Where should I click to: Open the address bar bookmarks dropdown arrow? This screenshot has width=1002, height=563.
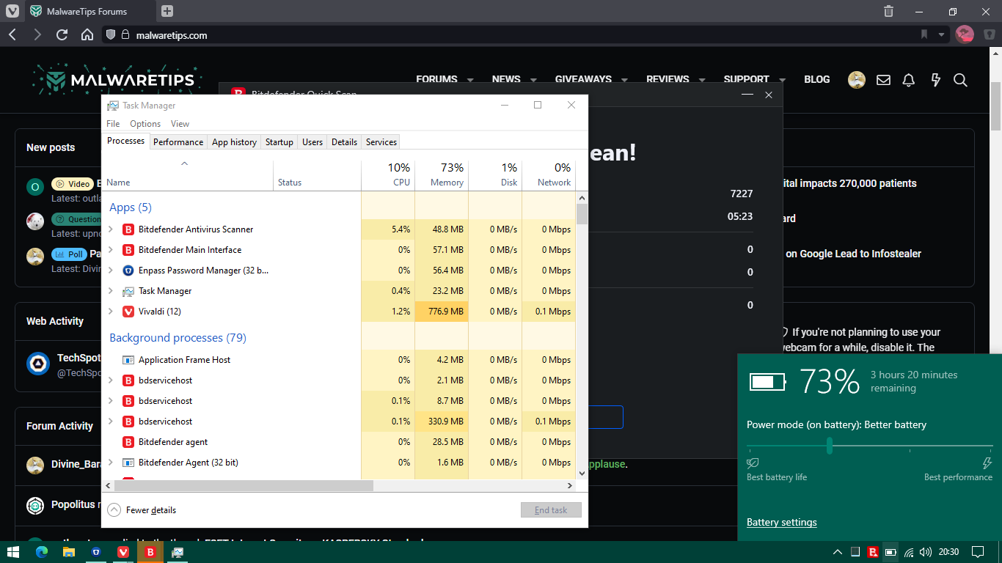tap(942, 34)
